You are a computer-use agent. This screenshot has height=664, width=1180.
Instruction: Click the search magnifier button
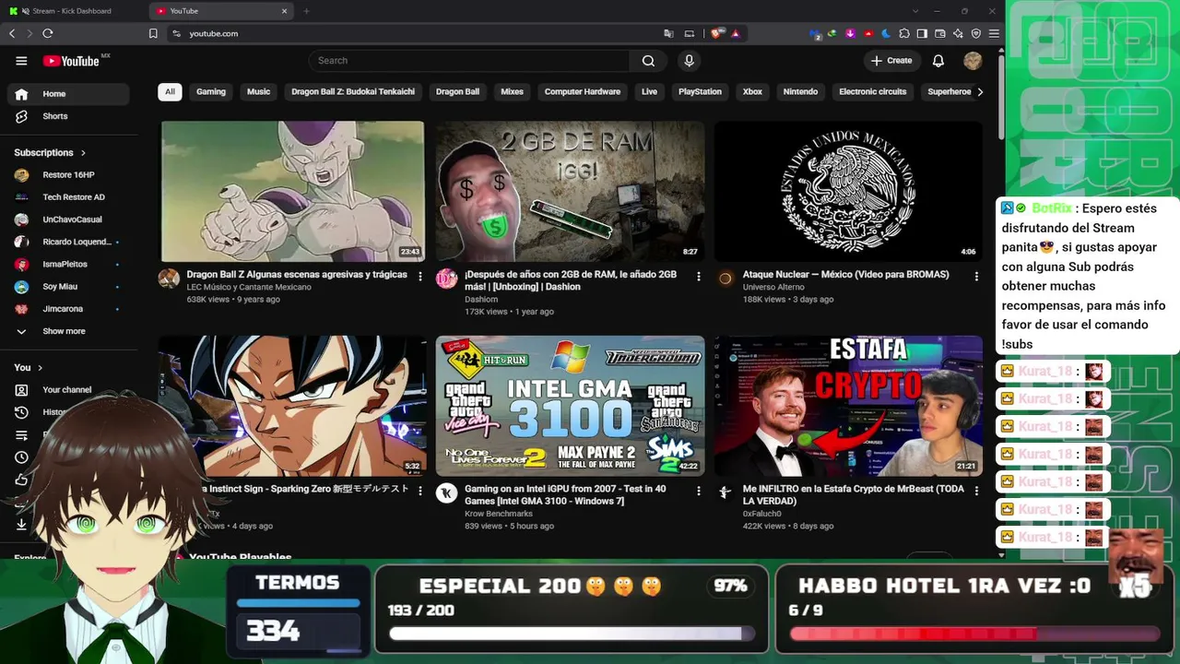[x=648, y=61]
